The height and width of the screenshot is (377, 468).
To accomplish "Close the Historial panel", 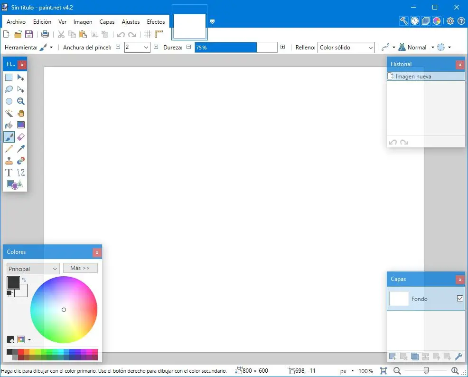I will pos(460,65).
